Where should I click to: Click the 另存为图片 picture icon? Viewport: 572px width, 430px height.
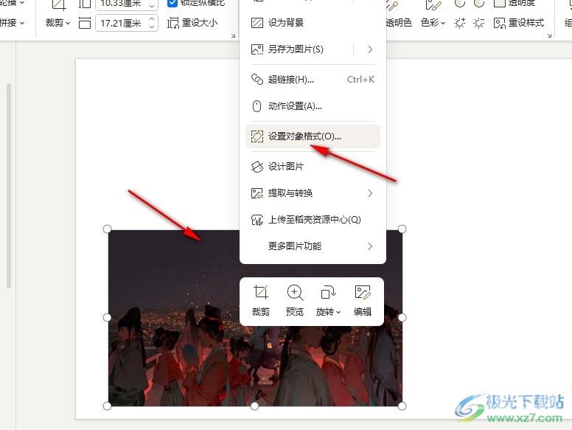point(257,49)
